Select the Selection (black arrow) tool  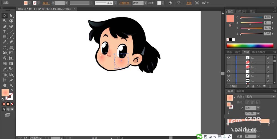coord(5,16)
